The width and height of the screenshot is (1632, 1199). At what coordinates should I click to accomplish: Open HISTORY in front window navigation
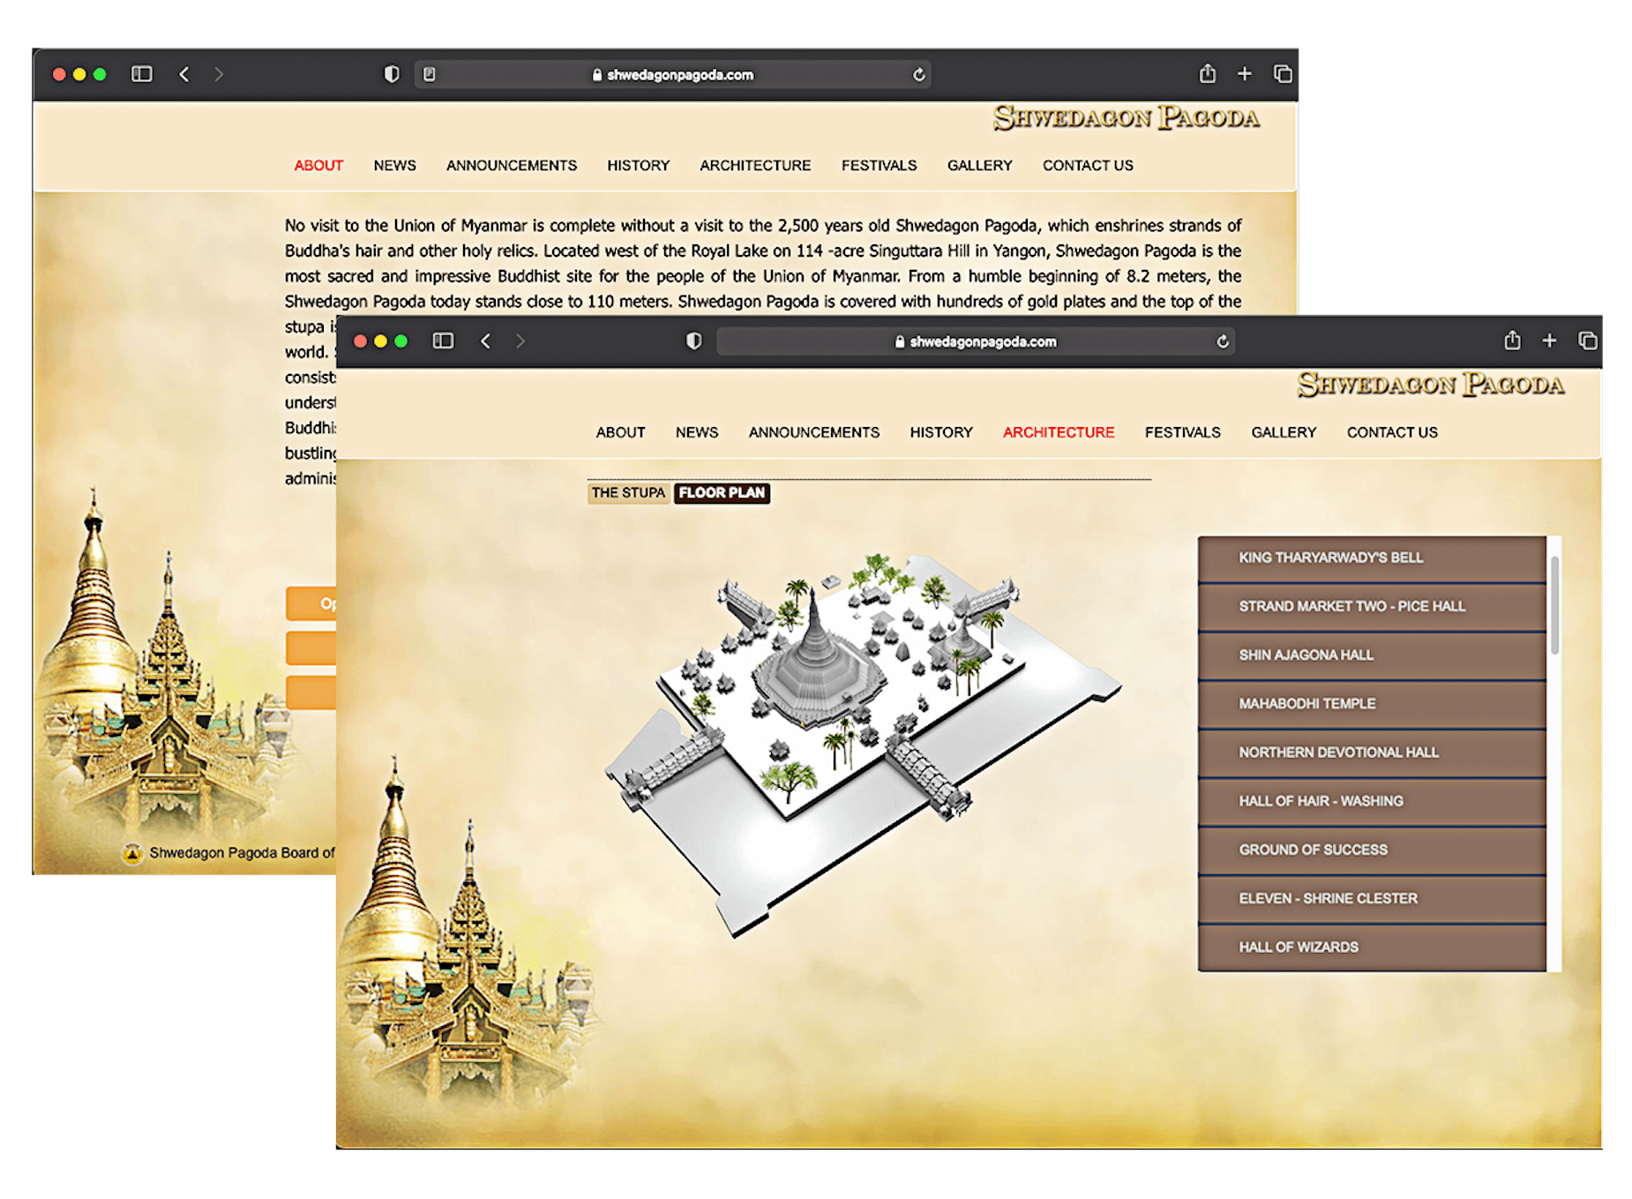(x=941, y=432)
